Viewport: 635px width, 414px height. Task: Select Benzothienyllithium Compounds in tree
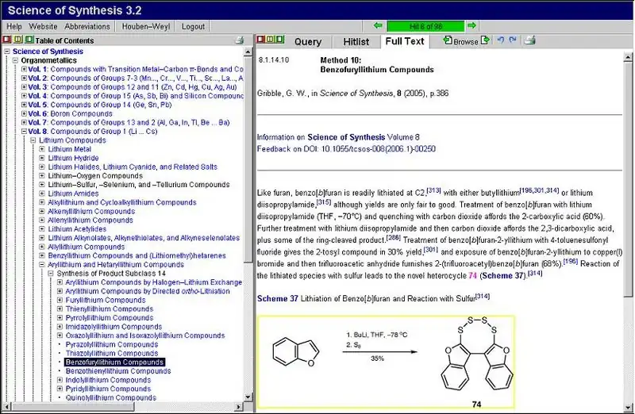[x=118, y=371]
